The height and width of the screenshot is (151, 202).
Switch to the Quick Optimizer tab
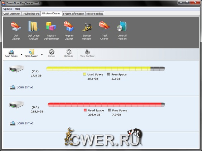[x=12, y=14]
